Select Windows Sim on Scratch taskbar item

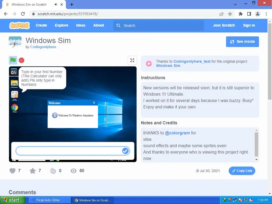click(93, 200)
